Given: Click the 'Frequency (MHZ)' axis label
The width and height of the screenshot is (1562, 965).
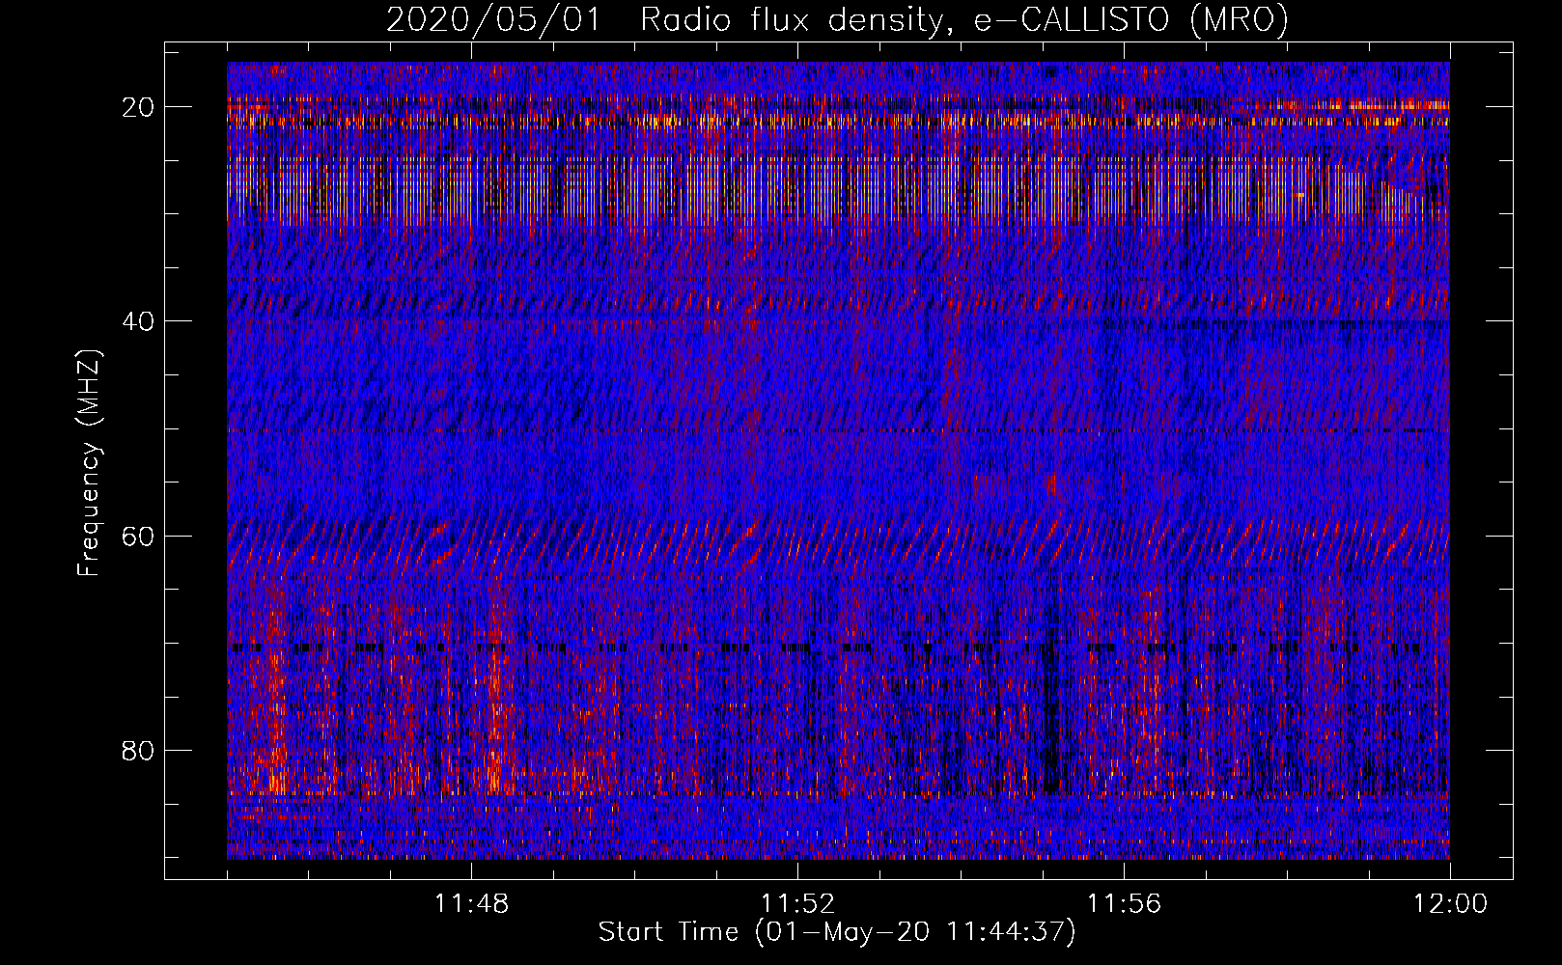Looking at the screenshot, I should click(x=90, y=463).
